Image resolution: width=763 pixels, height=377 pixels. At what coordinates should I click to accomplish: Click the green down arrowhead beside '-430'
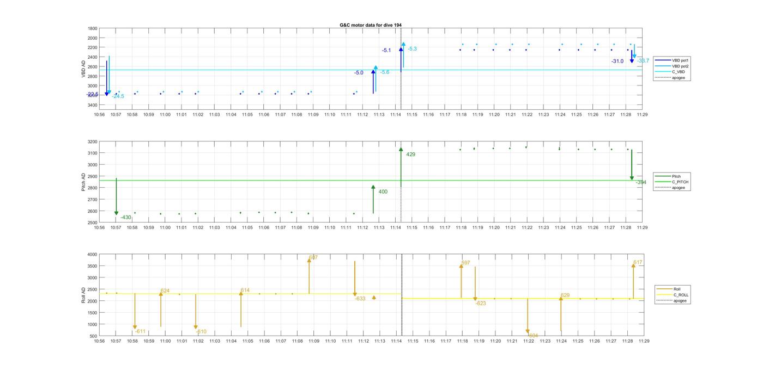116,213
